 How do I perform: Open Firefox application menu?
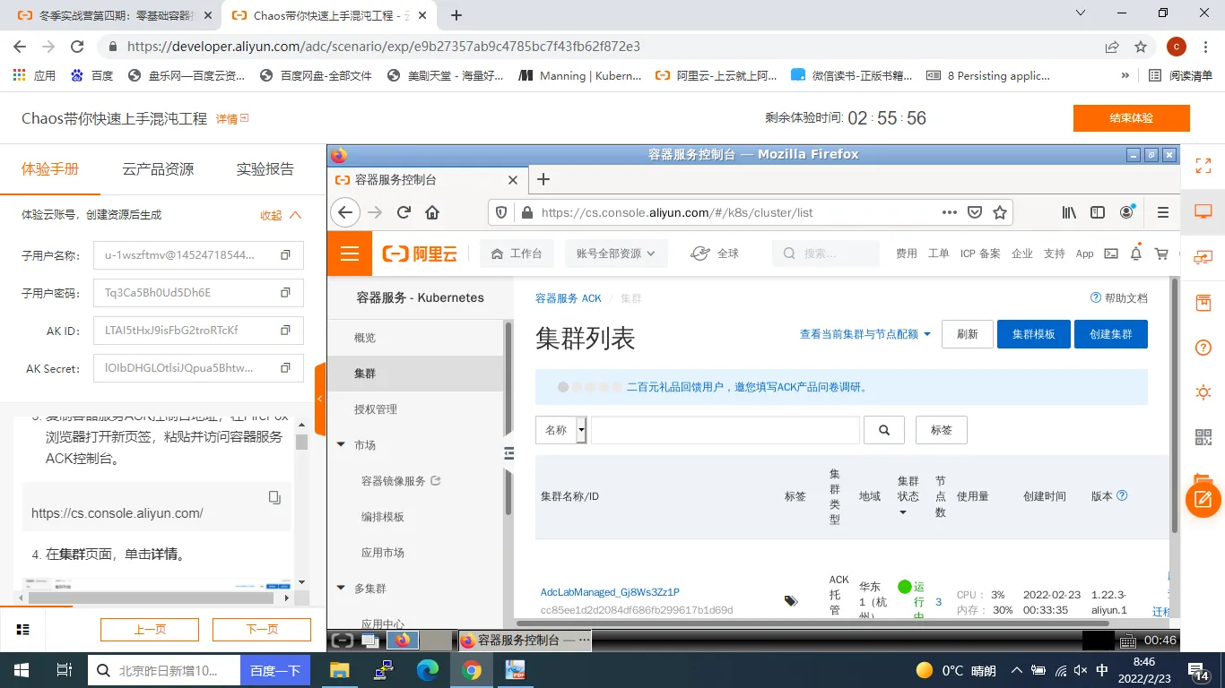coord(1163,212)
